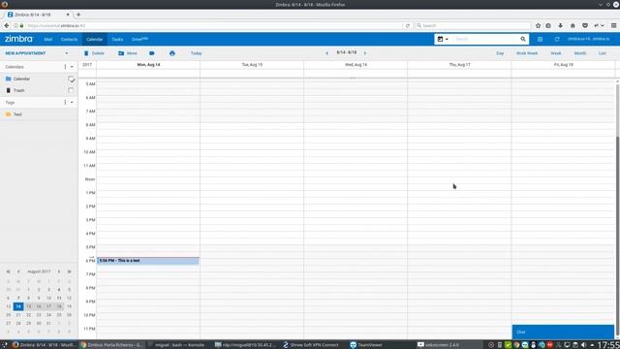
Task: Click the Delete trash icon in the toolbar
Action: [x=86, y=53]
